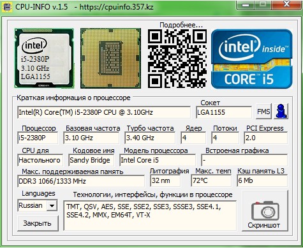Click the Intel Core i5 logo badge
303x248 pixels.
tap(251, 59)
